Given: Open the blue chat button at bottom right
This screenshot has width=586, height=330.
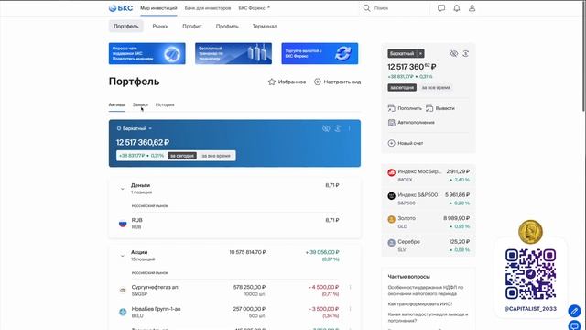Looking at the screenshot, I should (x=574, y=326).
